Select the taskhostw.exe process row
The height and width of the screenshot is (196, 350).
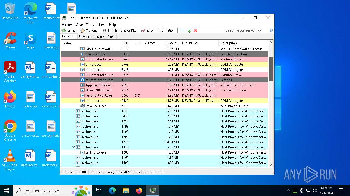165,152
